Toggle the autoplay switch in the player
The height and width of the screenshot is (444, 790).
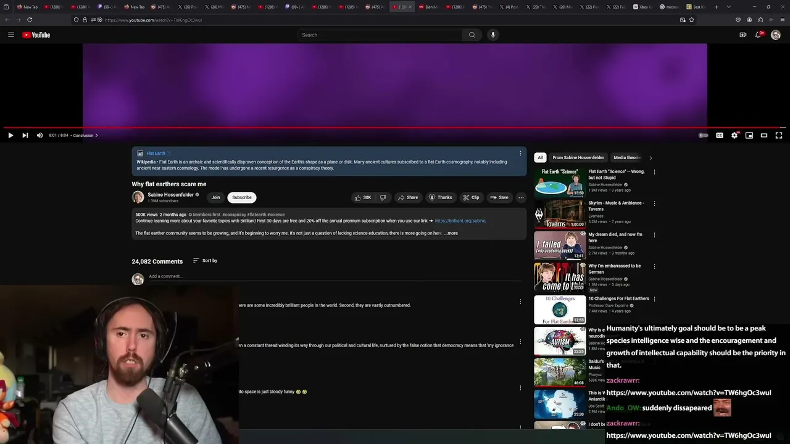(x=704, y=135)
